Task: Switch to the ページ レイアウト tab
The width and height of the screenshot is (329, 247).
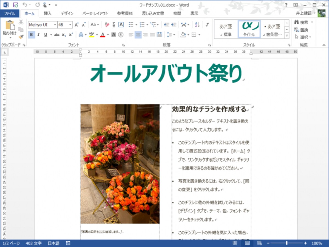Action: 95,13
